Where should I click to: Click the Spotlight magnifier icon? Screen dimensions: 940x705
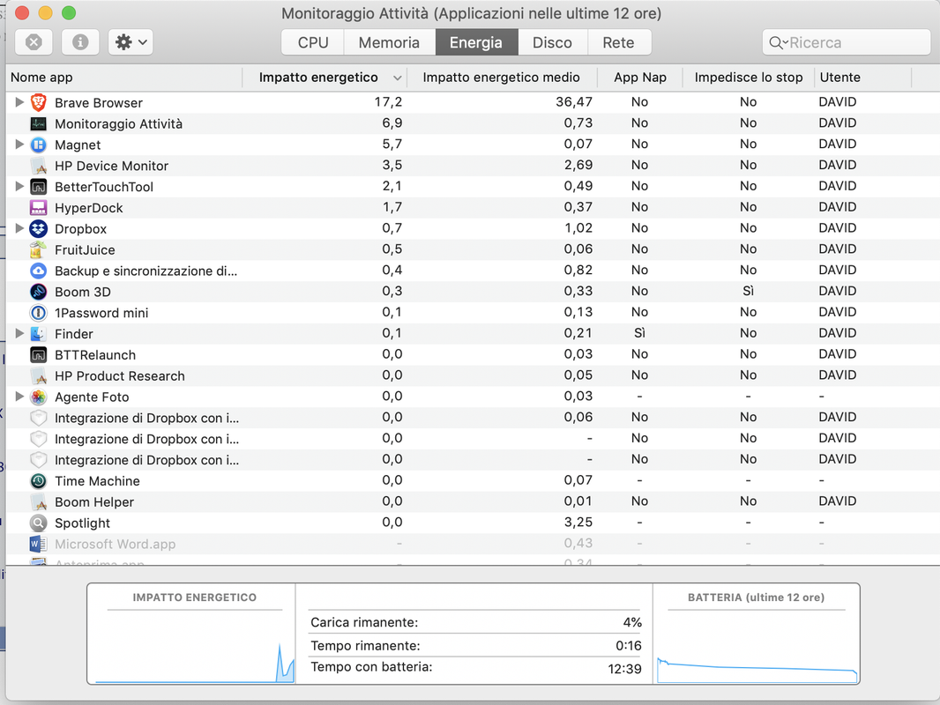point(39,523)
